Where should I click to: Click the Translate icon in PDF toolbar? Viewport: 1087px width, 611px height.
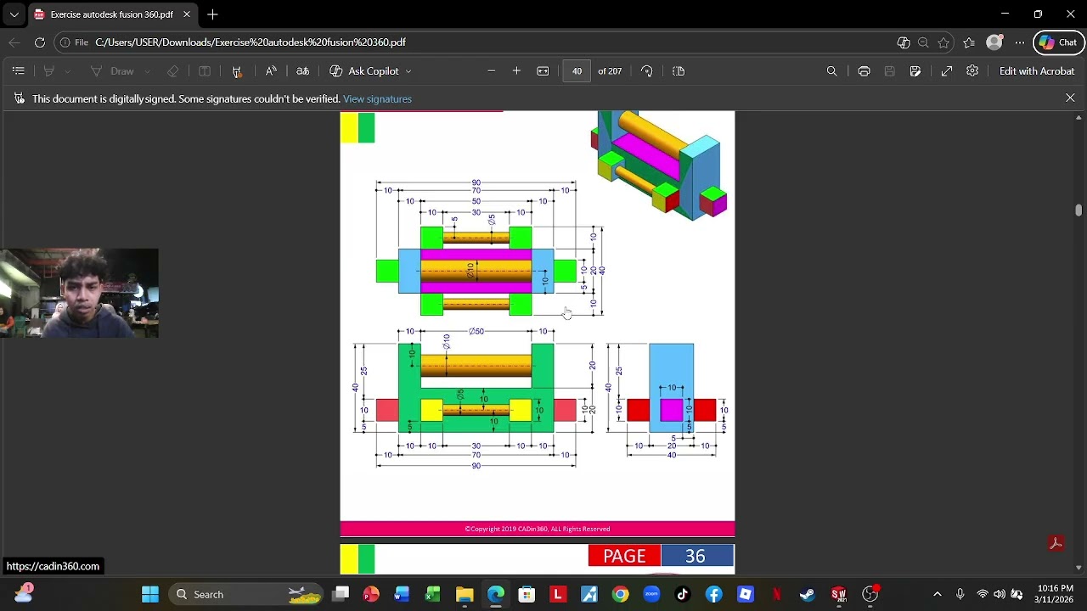point(302,71)
